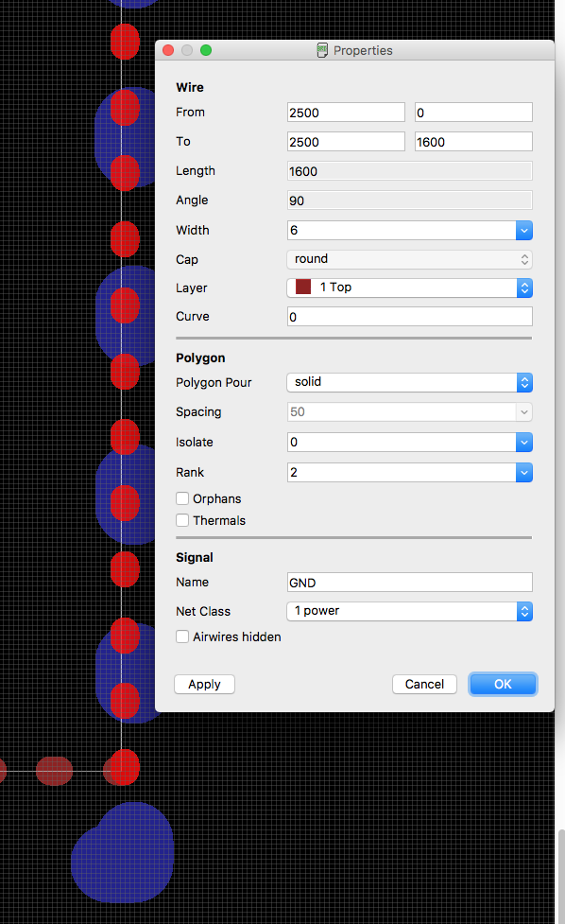Click the To Y coordinate field 1600
Screen dimensions: 565x924
point(473,142)
